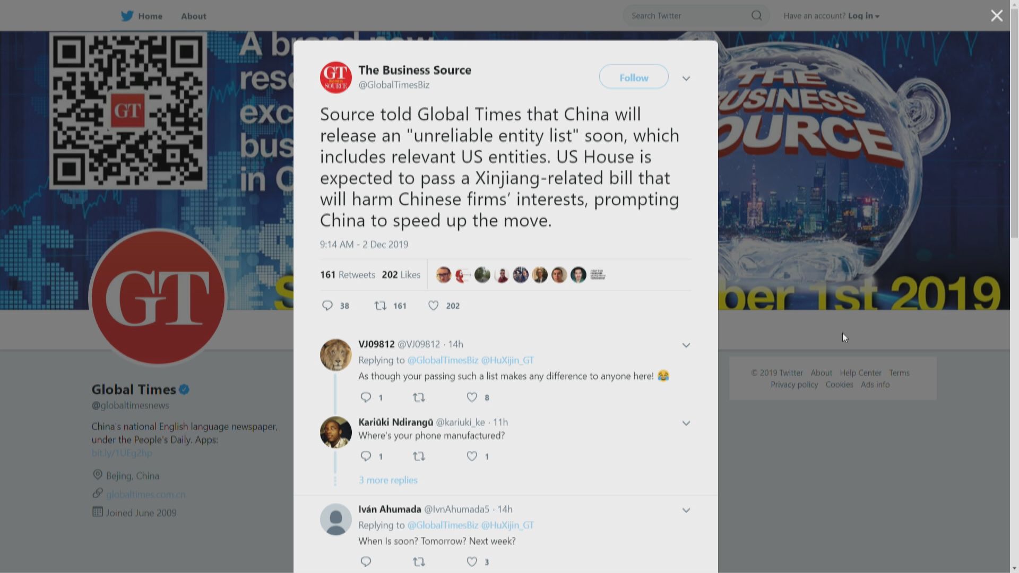Close the tweet overlay with X
This screenshot has height=573, width=1019.
point(997,16)
